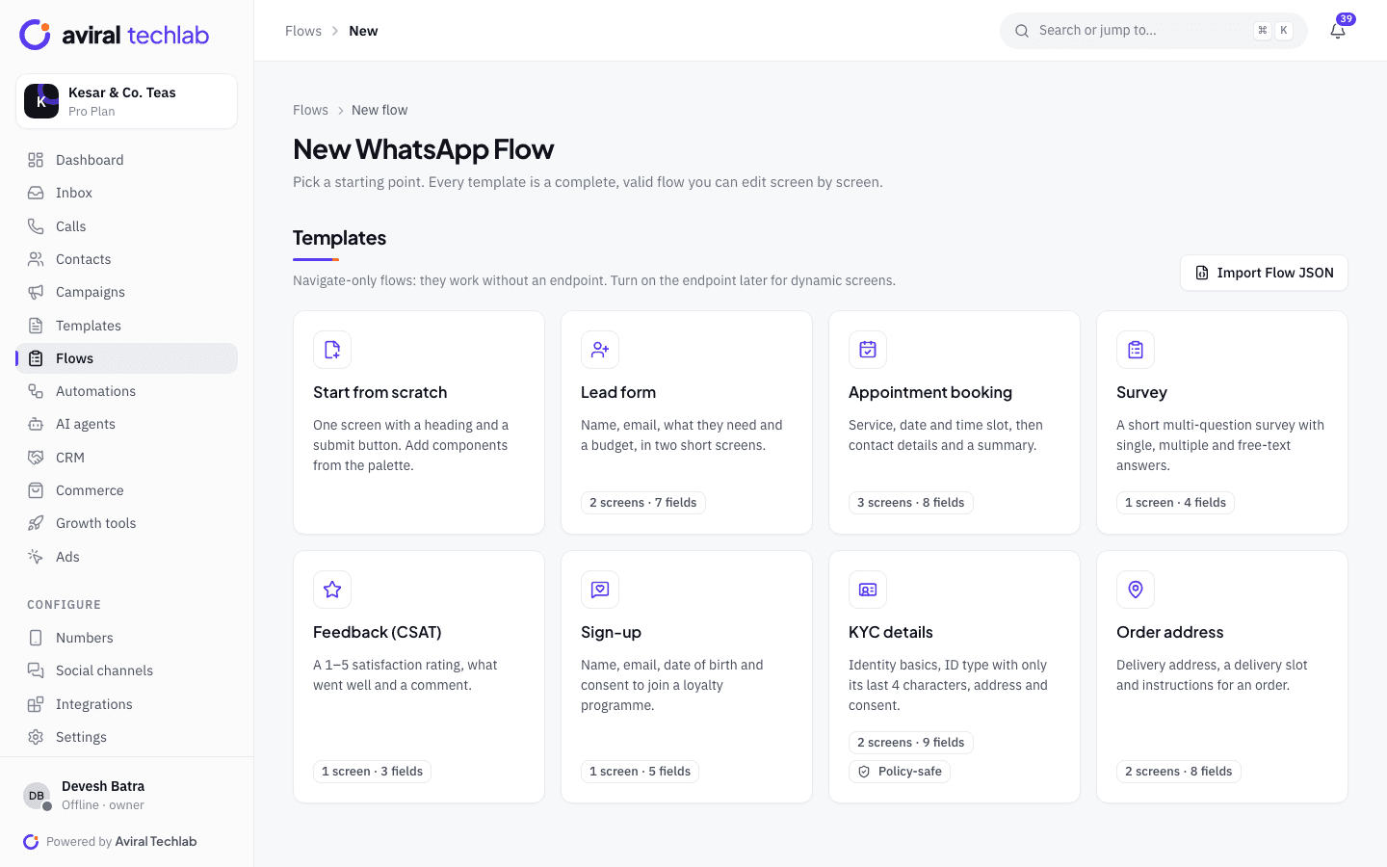Navigate to CRM section
Viewport: 1387px width, 867px height.
click(126, 458)
